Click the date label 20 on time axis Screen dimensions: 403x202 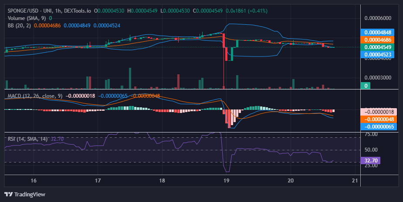tap(291, 180)
